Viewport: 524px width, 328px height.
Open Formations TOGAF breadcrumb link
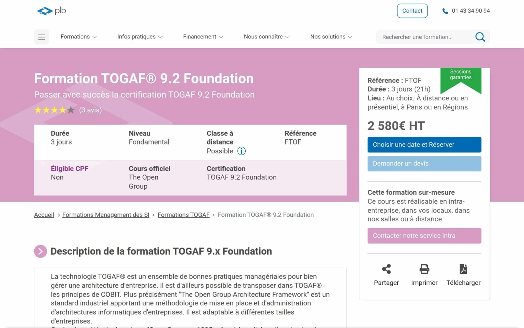(183, 215)
